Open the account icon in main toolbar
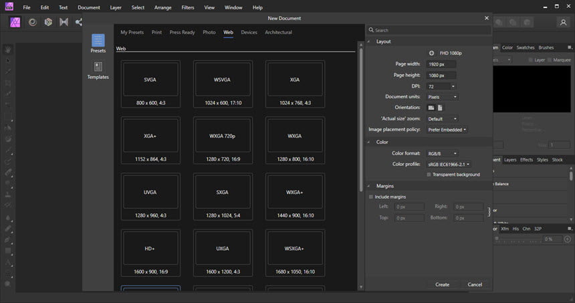This screenshot has width=575, height=303. [563, 22]
